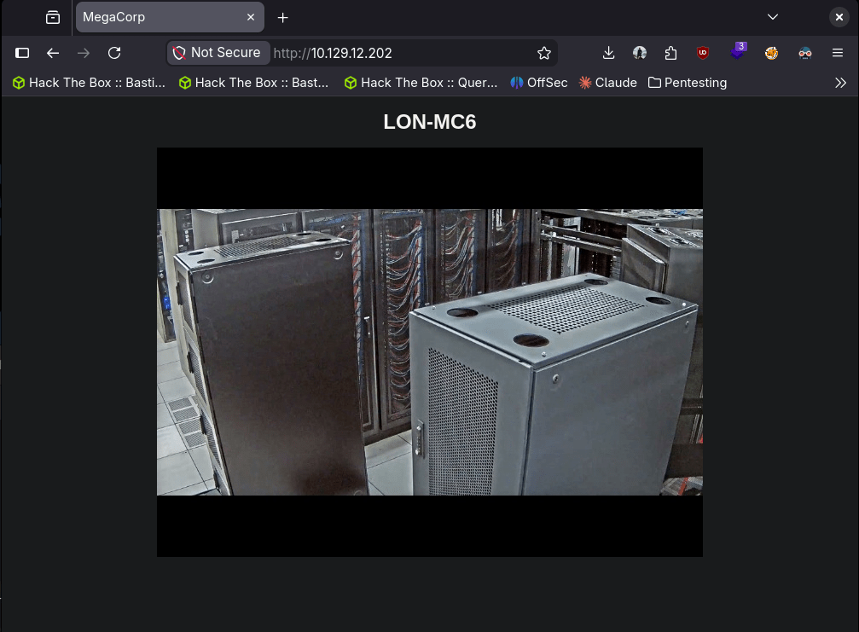Bookmark this page with the star icon
Image resolution: width=859 pixels, height=632 pixels.
tap(544, 53)
